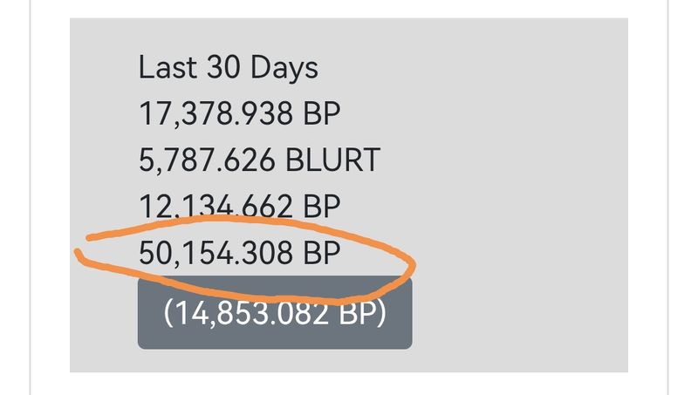698x395 pixels.
Task: Click the opening parenthesis on the dark button
Action: pos(168,314)
